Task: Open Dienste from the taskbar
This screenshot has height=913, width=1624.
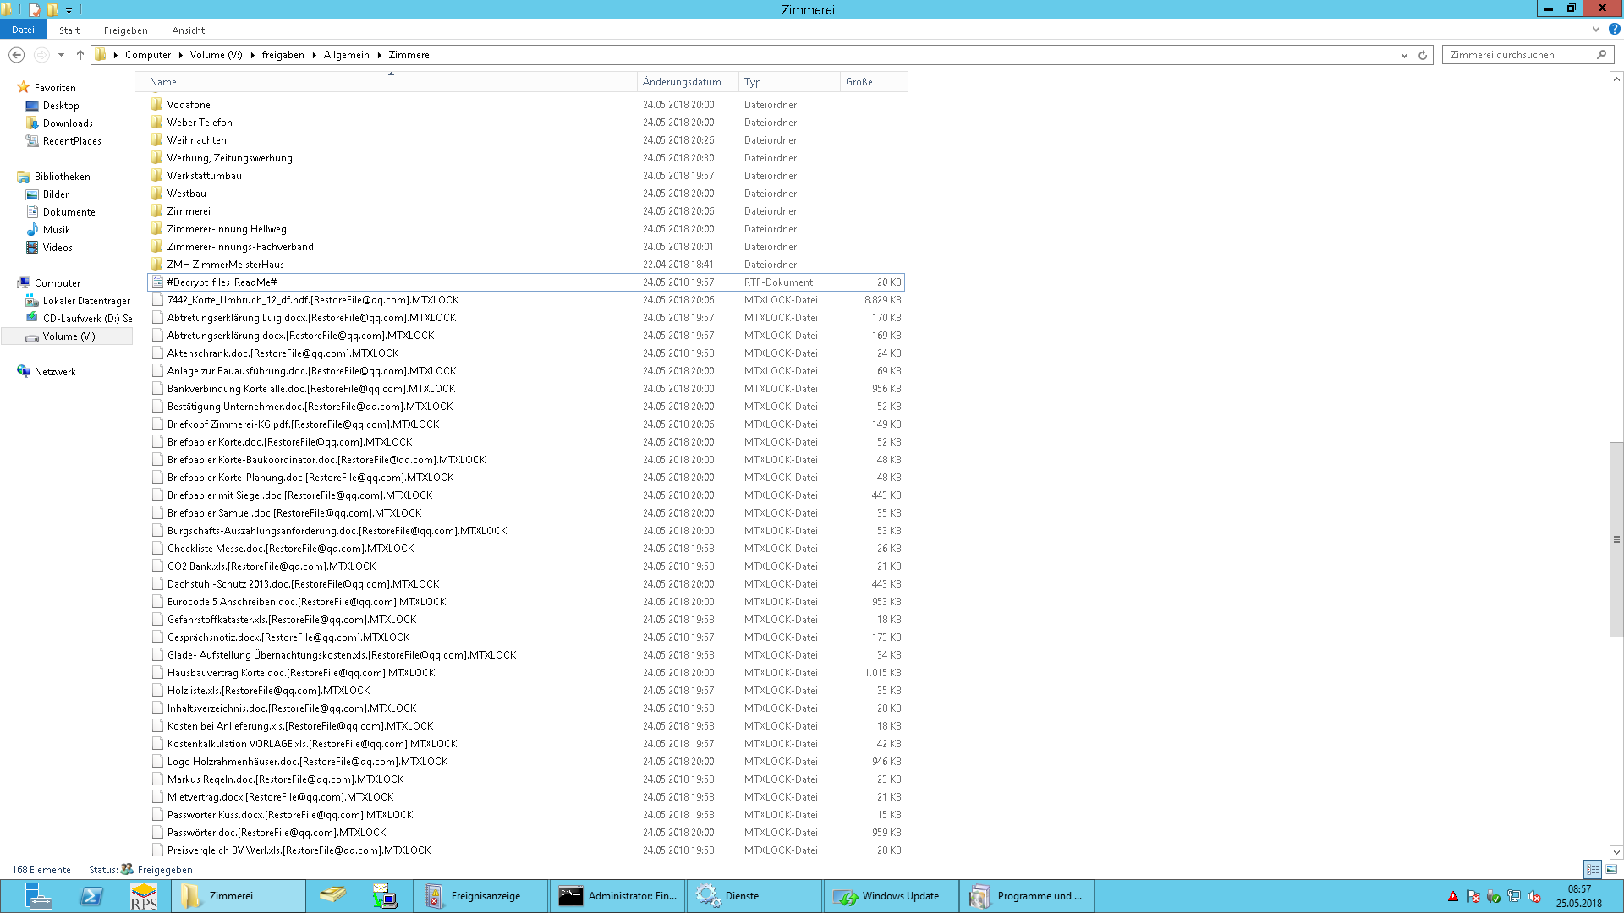Action: [754, 896]
